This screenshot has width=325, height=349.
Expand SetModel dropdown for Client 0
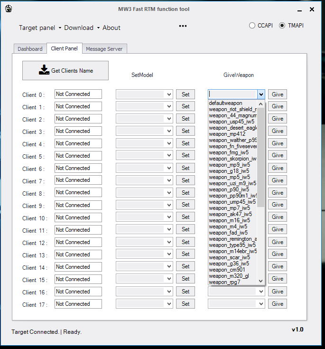[169, 94]
